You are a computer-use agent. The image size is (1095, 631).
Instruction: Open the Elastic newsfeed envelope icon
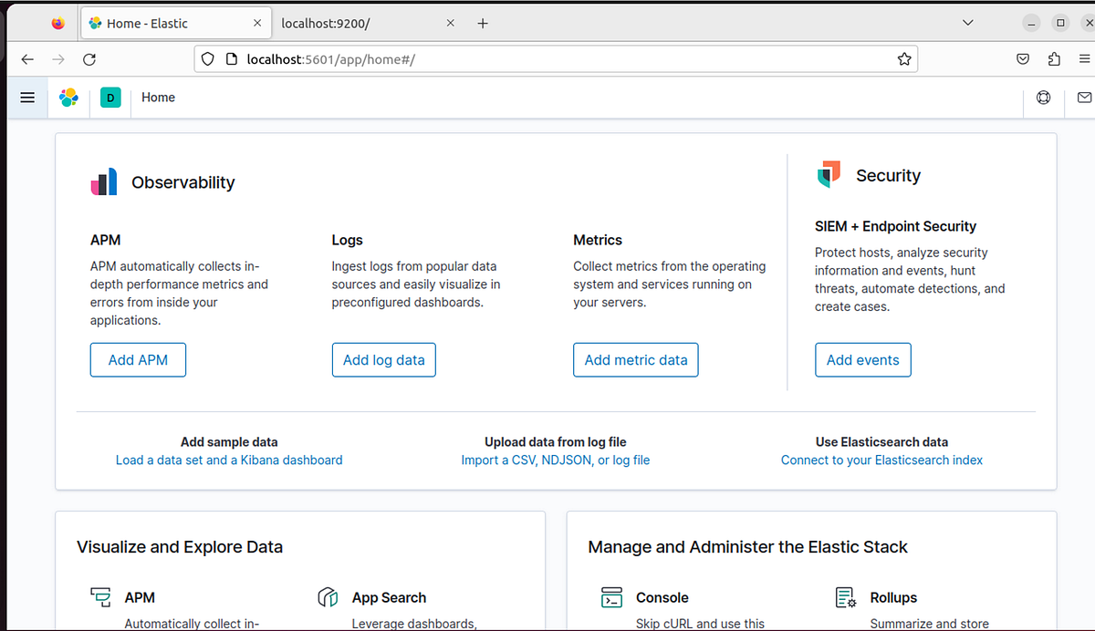point(1084,98)
